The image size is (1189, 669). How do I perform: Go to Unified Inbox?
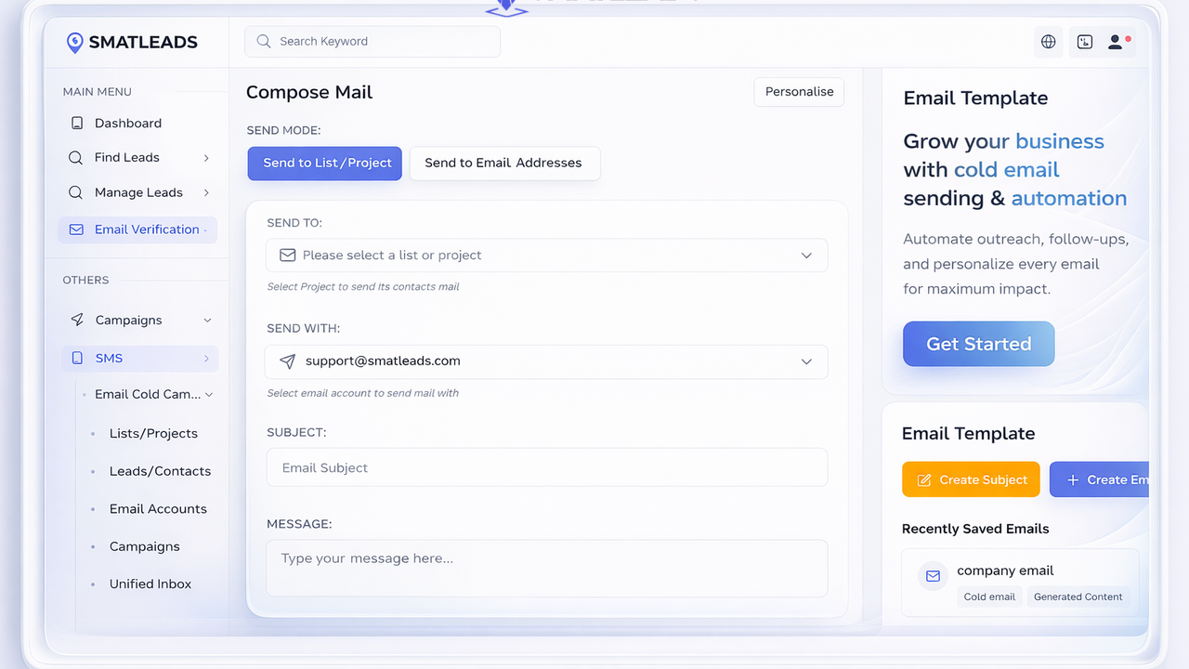coord(150,584)
